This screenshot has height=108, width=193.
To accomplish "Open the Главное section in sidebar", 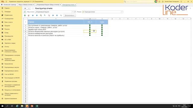I will click(7, 8).
